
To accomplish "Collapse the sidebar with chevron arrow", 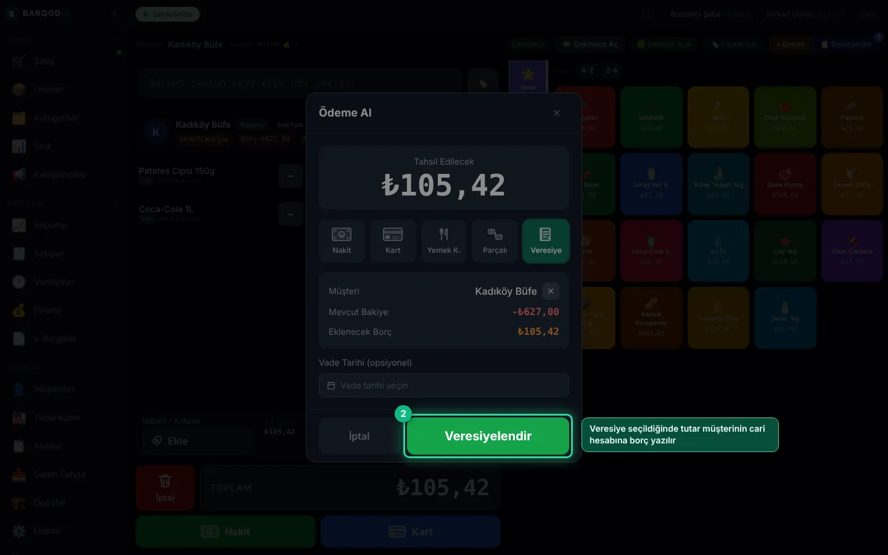I will [114, 14].
